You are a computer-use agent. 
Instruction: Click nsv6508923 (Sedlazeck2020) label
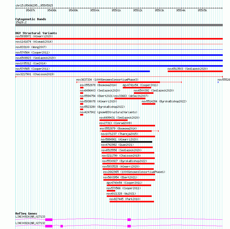pos(36,58)
